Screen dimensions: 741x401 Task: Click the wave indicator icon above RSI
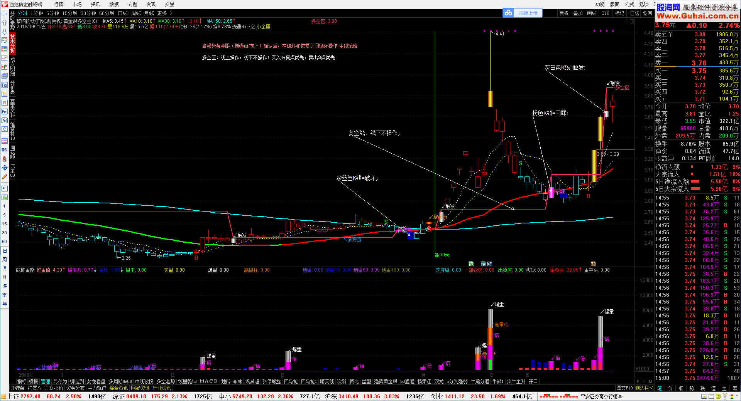pos(5,141)
